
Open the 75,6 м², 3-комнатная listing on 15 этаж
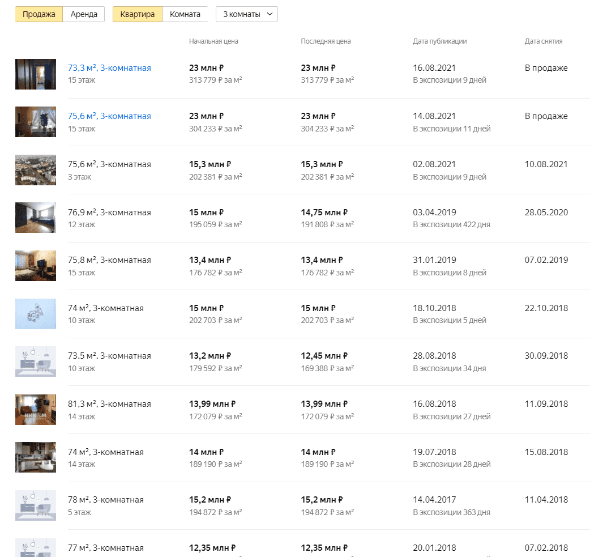click(x=109, y=116)
